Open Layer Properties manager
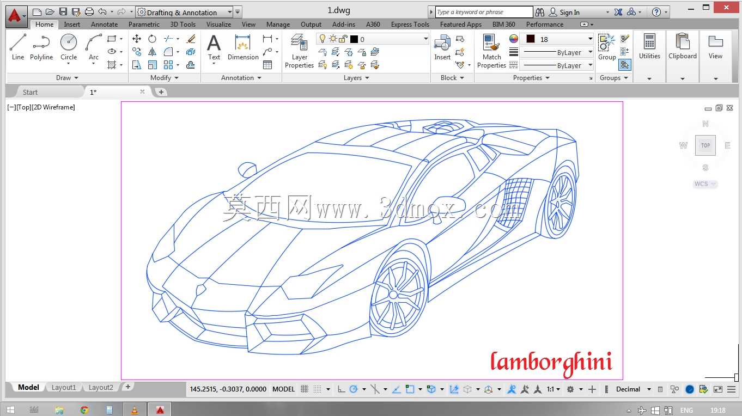Viewport: 742px width, 416px height. tap(299, 51)
